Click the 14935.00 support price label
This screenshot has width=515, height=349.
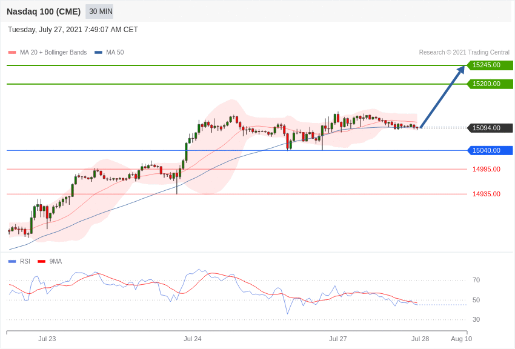click(x=487, y=194)
